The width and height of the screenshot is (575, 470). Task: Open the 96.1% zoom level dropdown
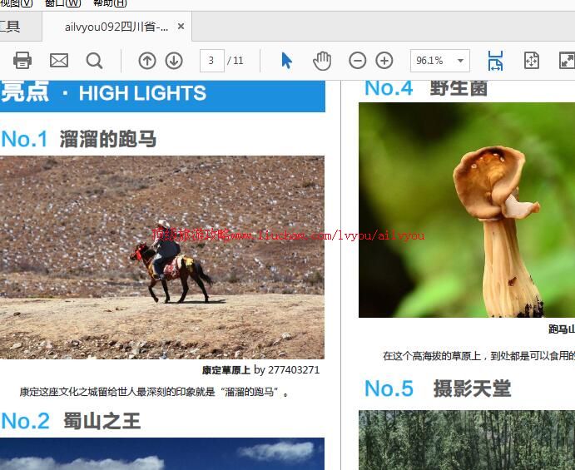click(460, 61)
